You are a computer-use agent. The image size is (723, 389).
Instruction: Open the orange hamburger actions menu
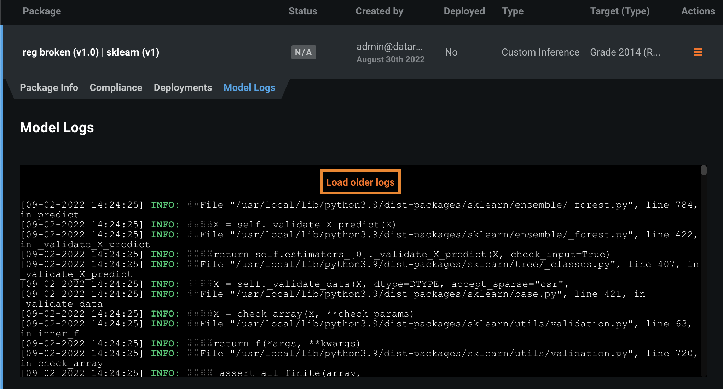(698, 52)
